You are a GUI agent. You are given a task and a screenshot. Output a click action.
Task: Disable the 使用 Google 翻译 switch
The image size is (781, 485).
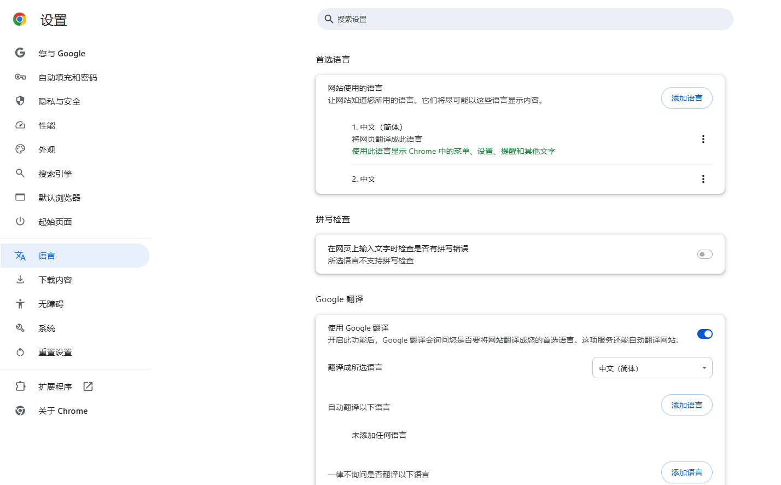[x=704, y=334]
